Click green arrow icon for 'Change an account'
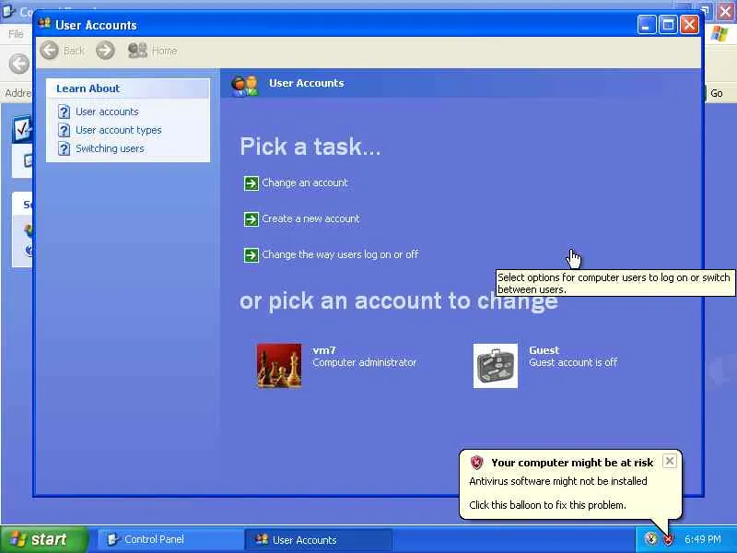The image size is (737, 553). click(x=251, y=183)
